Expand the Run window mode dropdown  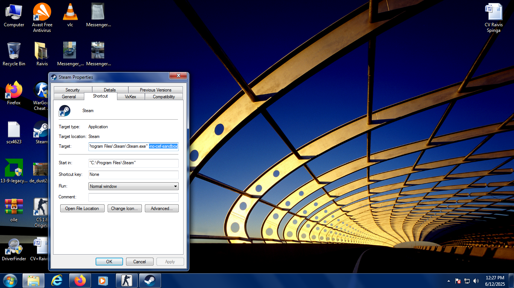click(x=134, y=186)
